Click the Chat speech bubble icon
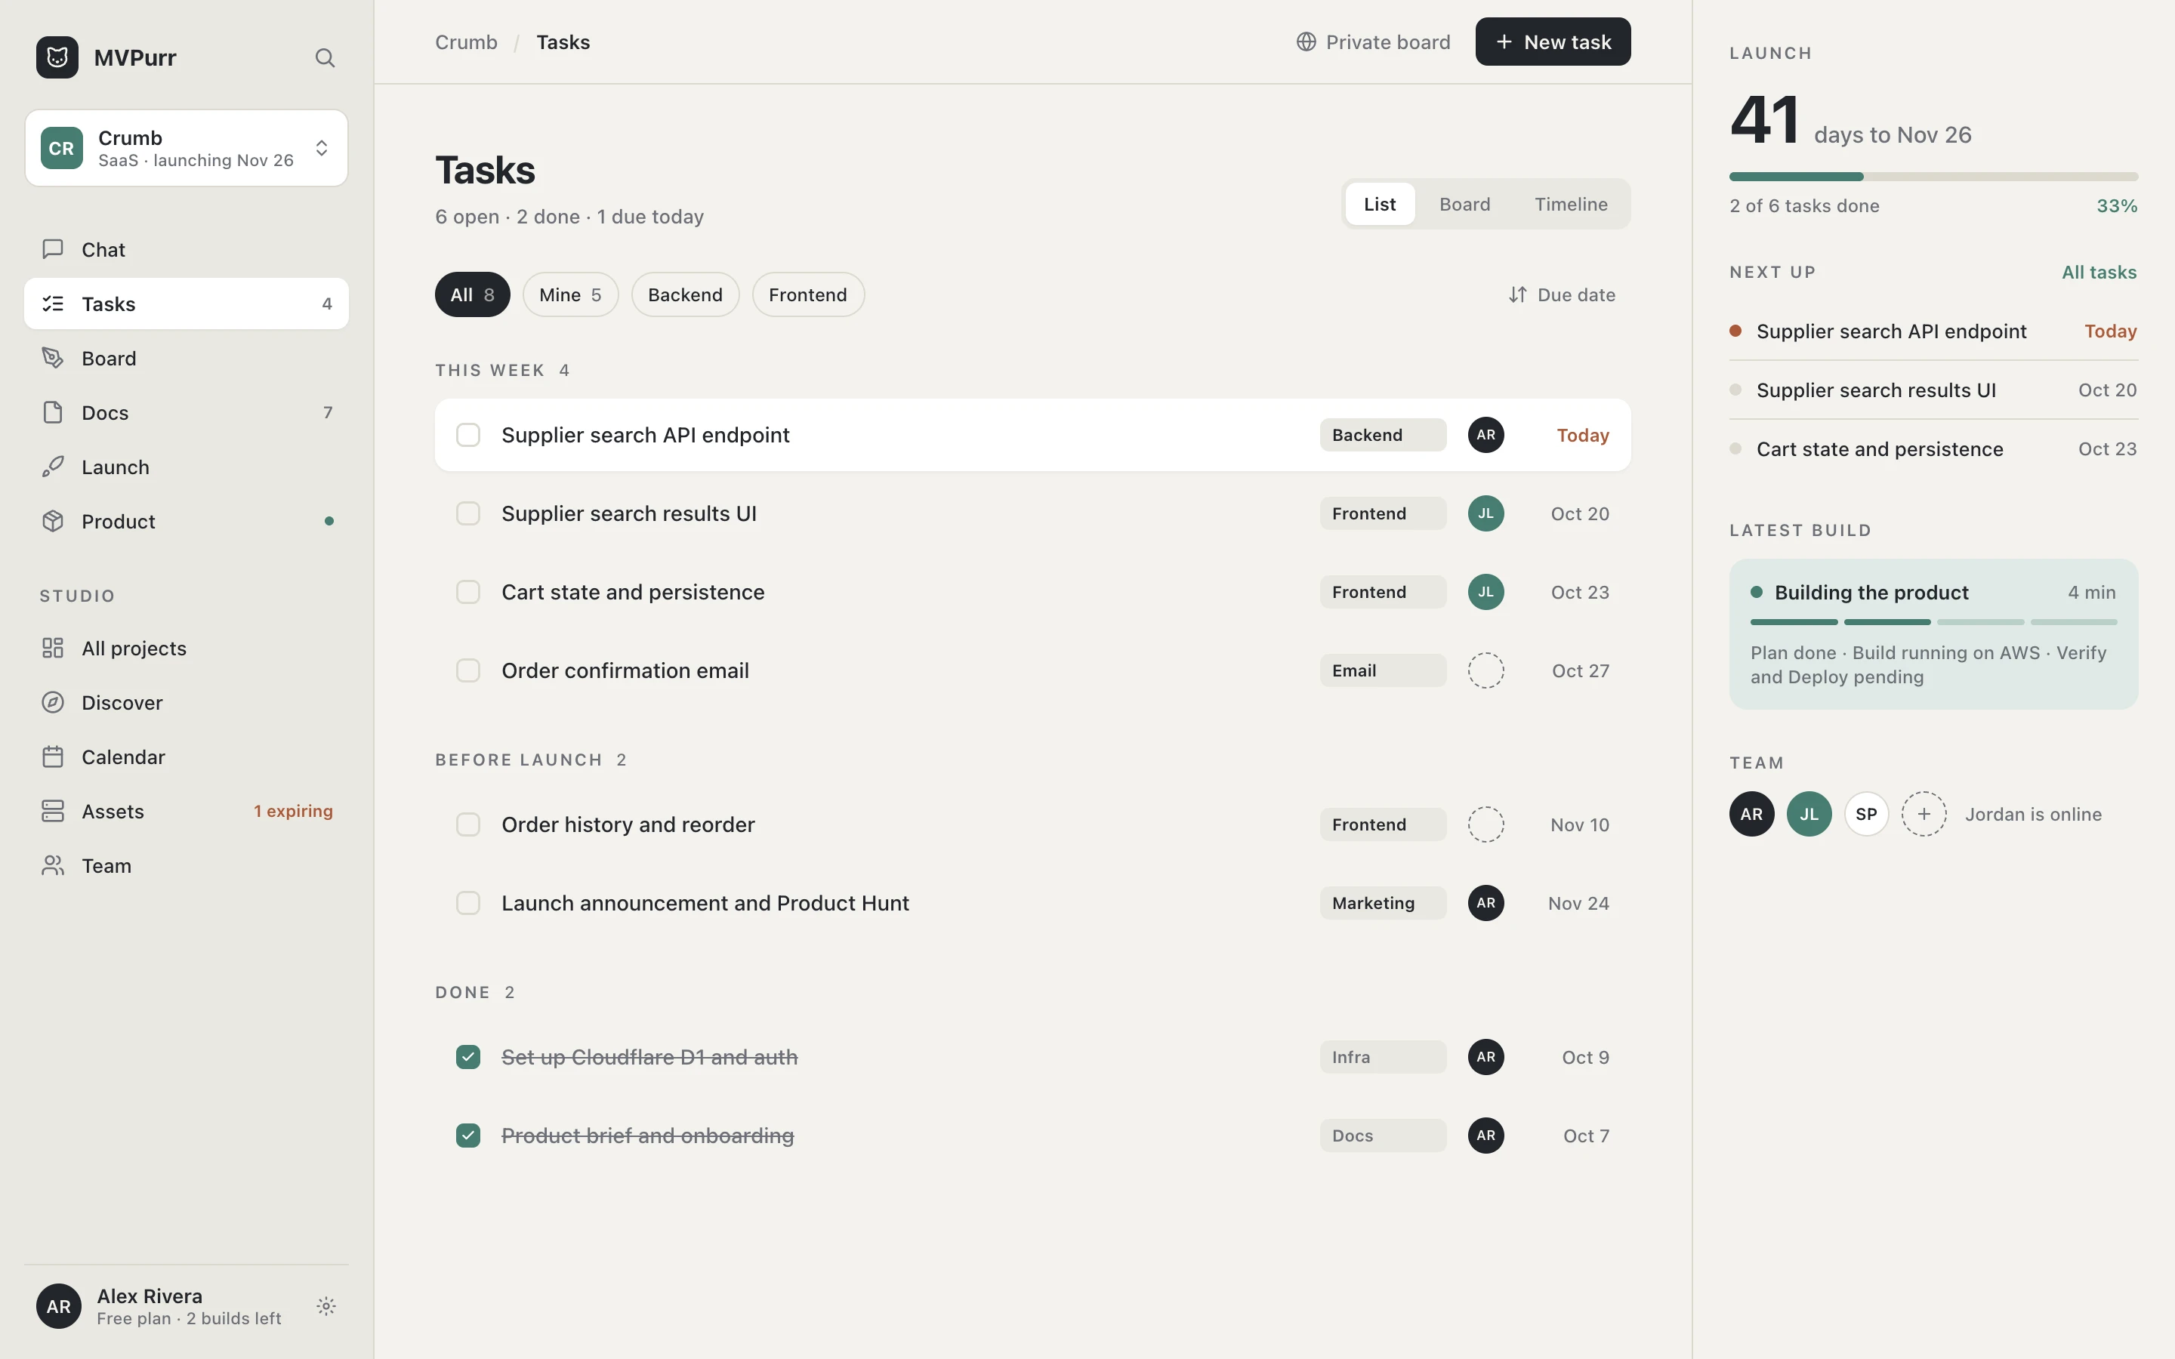Screen dimensions: 2175x1359 pyautogui.click(x=53, y=249)
